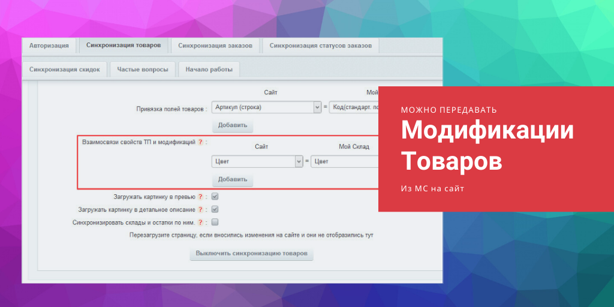Open the Частые вопросы tab
This screenshot has width=614, height=307.
142,70
